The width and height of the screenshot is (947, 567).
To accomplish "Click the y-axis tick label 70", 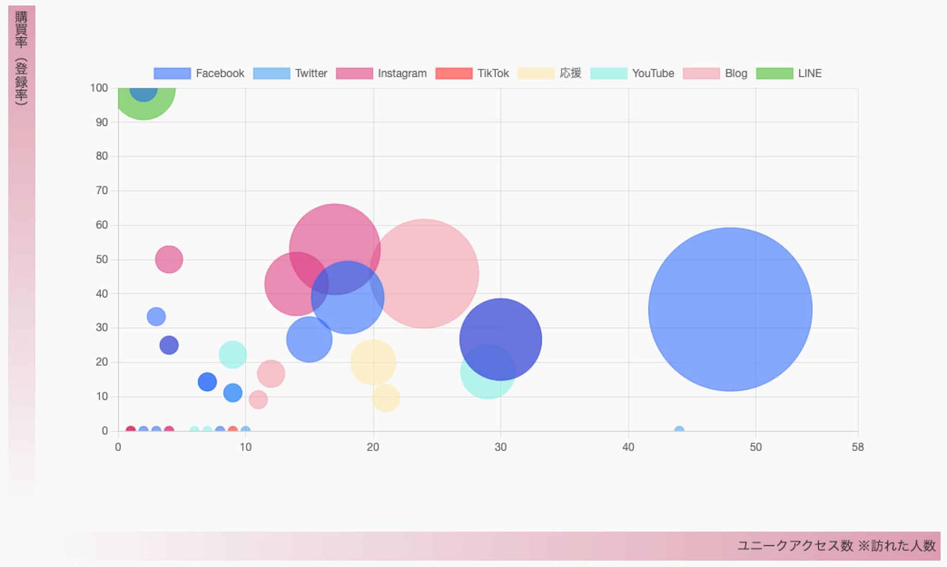I will tap(102, 190).
